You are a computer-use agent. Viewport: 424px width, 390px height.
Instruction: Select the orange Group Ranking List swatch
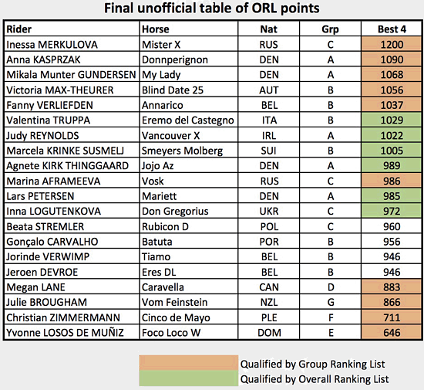point(188,363)
